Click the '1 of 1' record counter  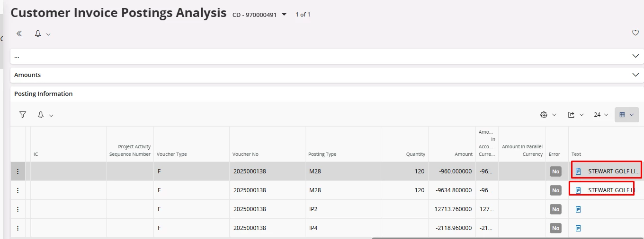(x=303, y=15)
